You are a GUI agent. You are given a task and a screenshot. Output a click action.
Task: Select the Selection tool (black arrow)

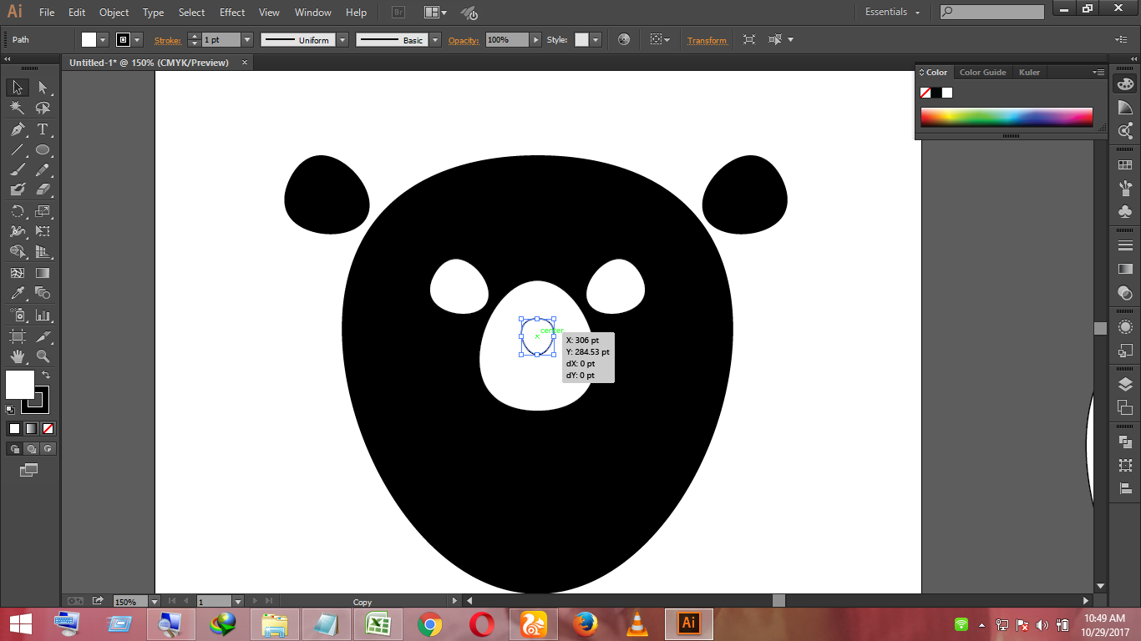[x=18, y=88]
